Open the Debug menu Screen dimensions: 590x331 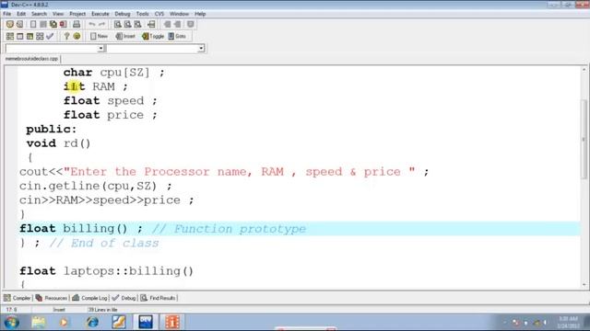123,14
